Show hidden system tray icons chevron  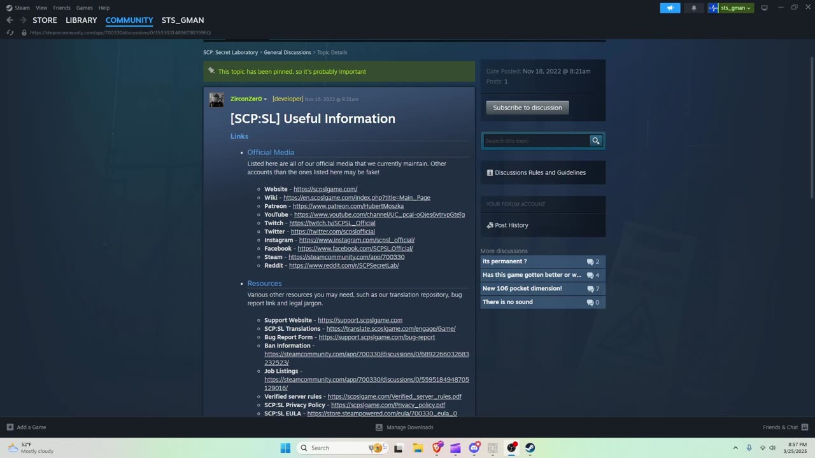pos(735,448)
